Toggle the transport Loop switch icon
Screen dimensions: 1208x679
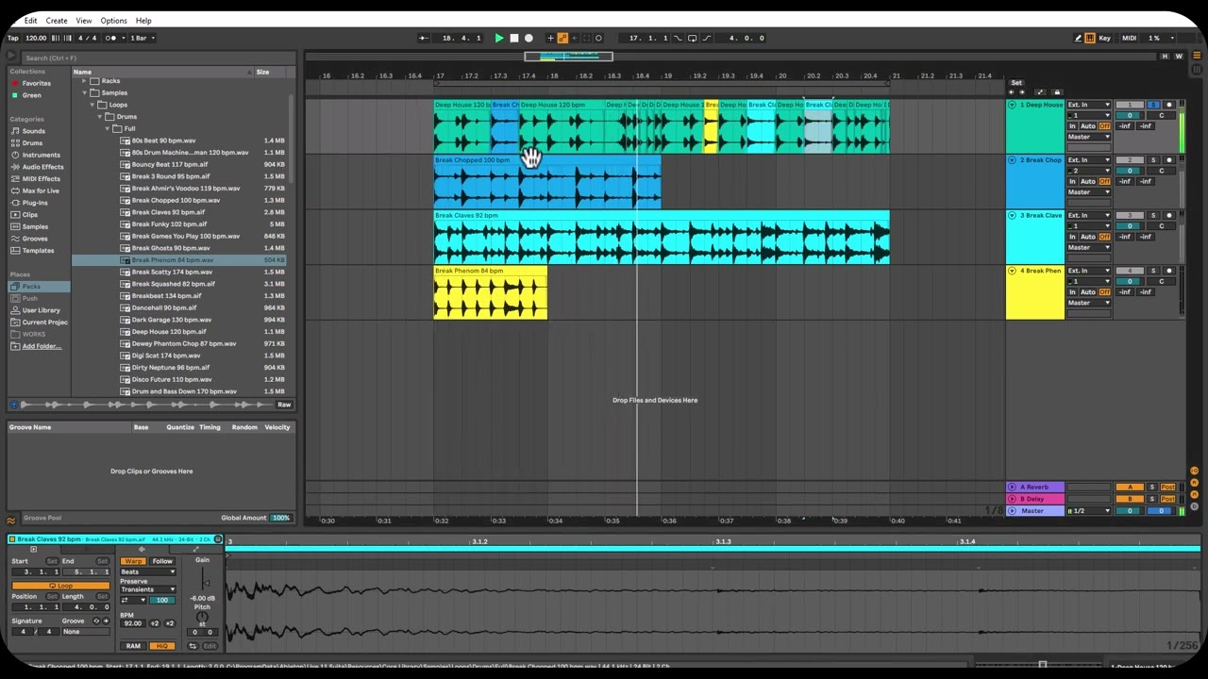tap(692, 38)
